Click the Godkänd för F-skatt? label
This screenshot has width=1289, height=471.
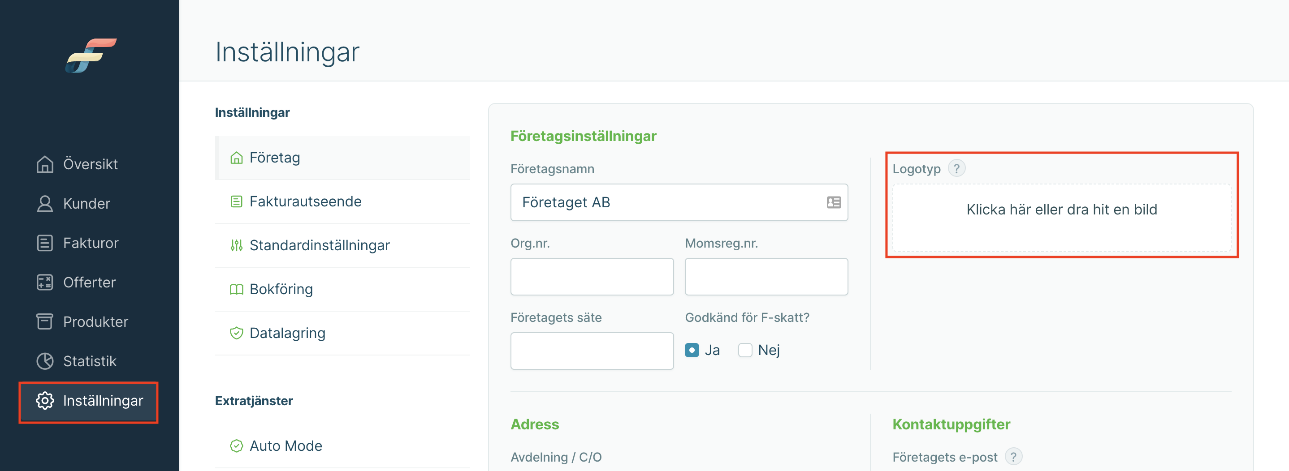[x=747, y=317]
